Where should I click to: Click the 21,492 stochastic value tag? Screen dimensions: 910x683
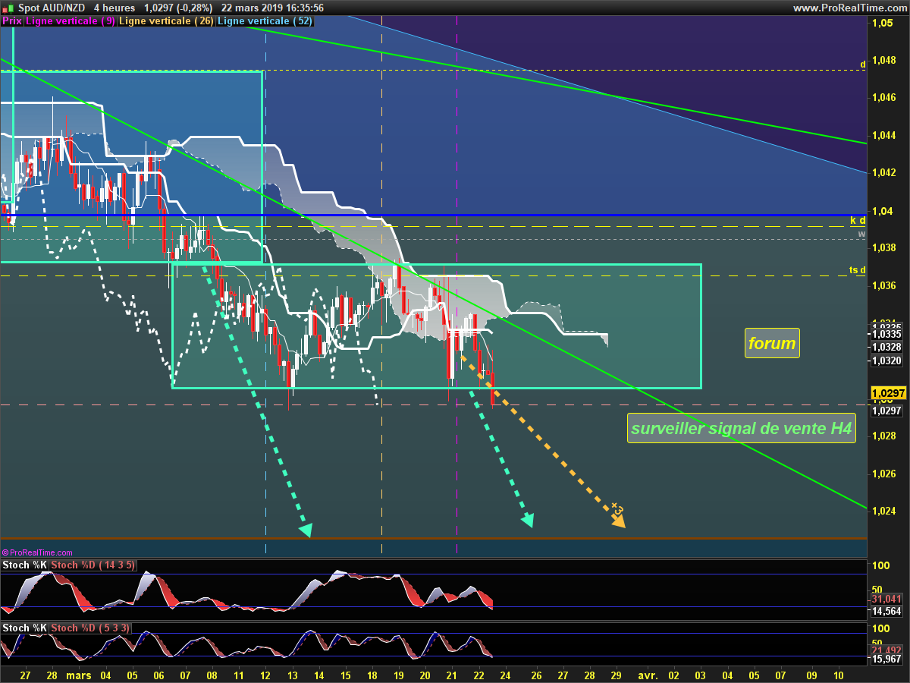click(x=886, y=650)
